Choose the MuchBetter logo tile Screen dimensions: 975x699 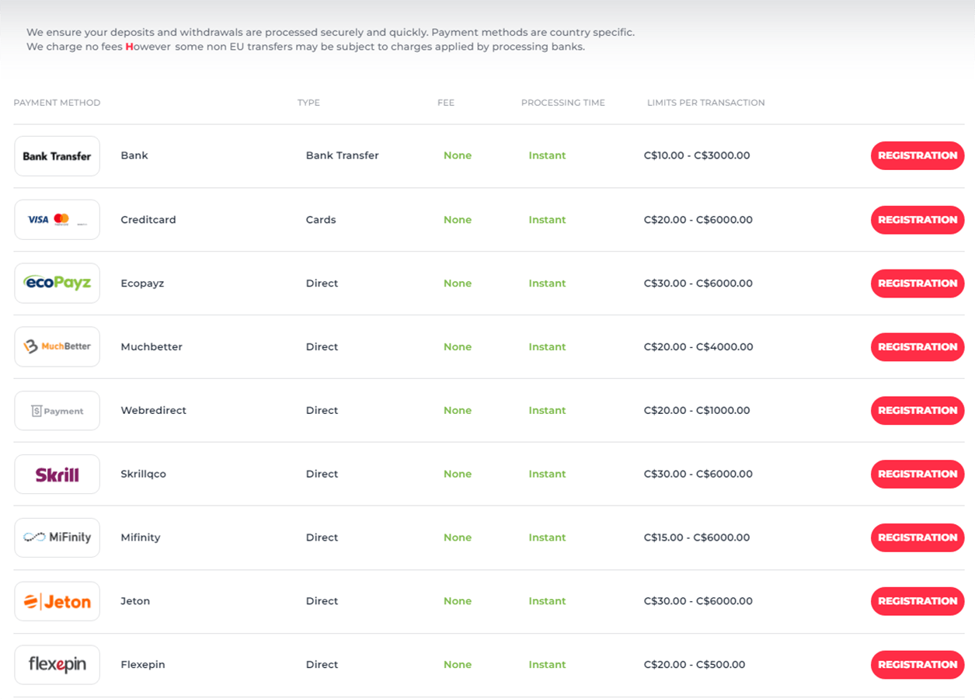pos(57,347)
